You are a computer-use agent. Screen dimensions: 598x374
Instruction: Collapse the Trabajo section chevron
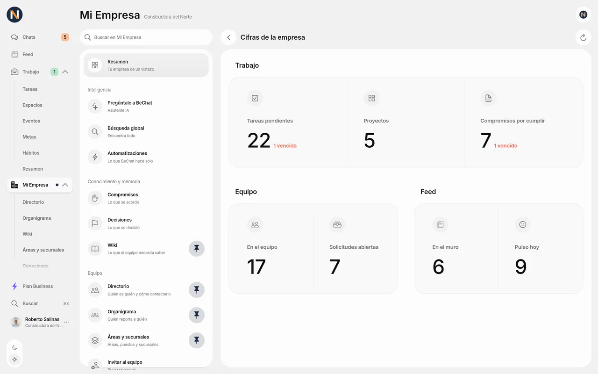(x=65, y=72)
